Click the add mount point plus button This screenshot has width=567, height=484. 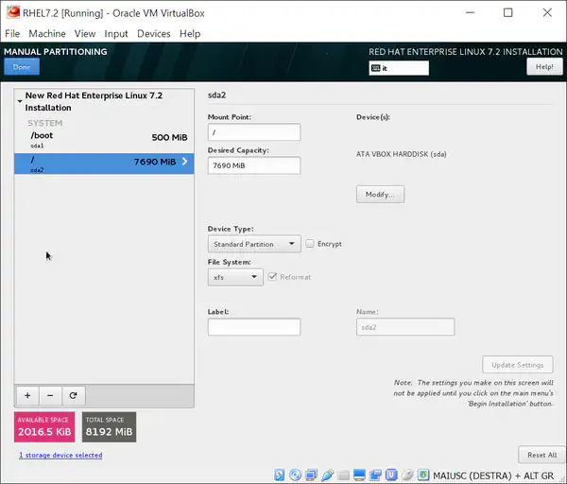26,395
